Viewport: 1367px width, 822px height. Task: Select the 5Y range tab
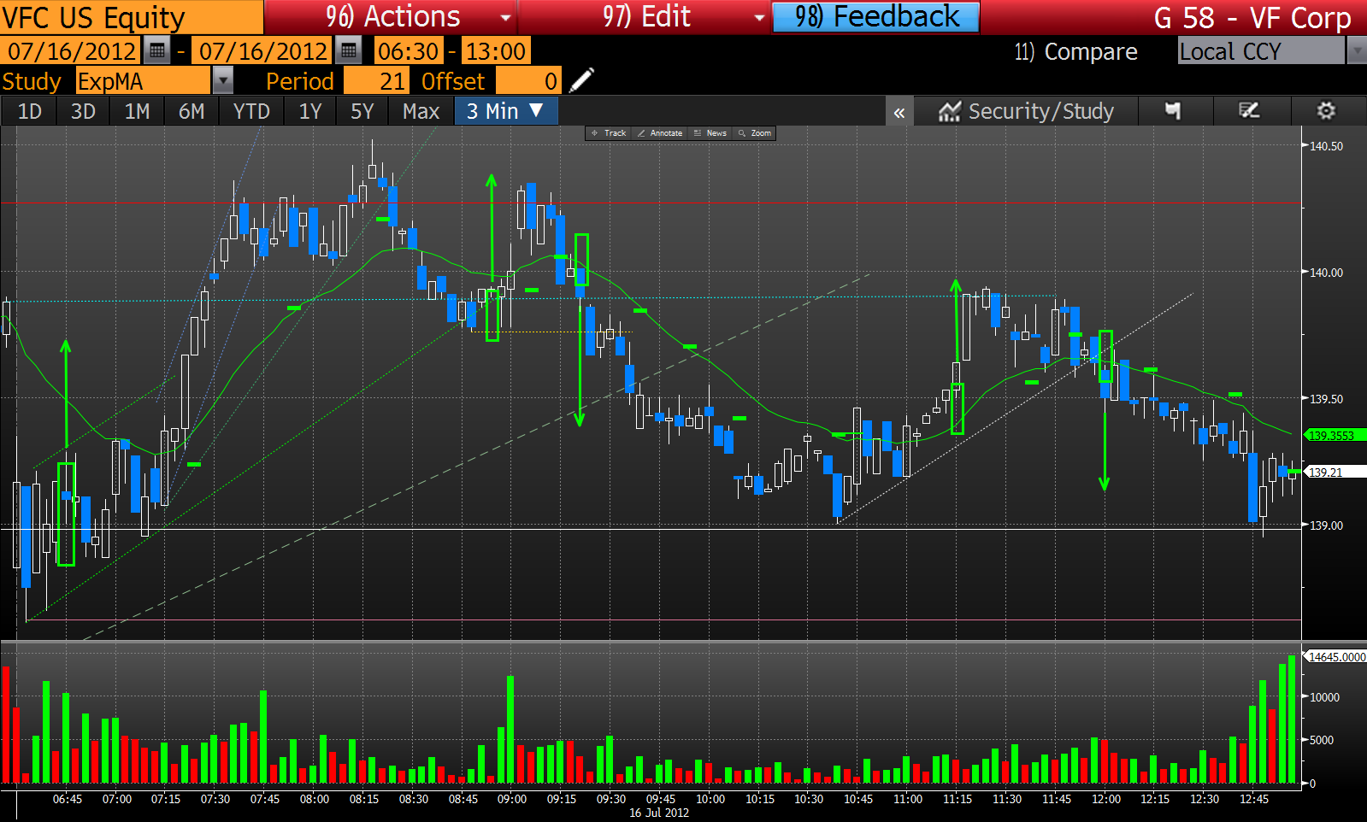click(x=362, y=111)
